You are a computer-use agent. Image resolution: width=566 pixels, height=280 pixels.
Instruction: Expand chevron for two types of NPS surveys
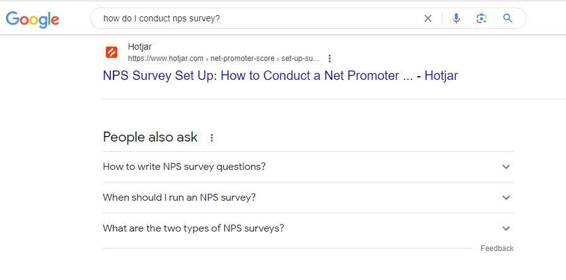point(506,228)
